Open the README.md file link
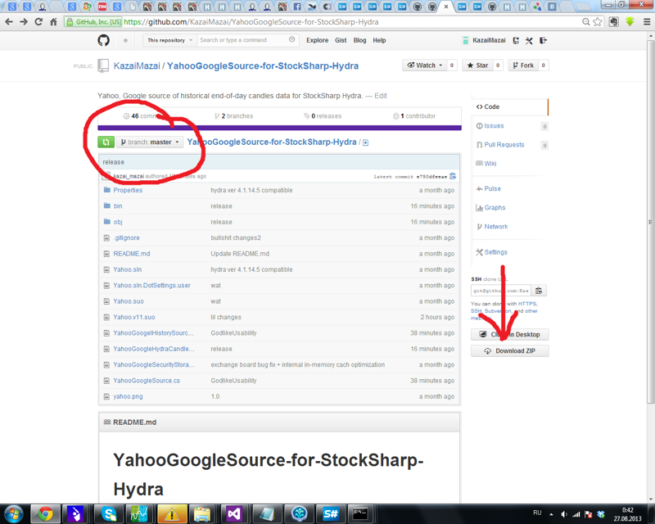 (x=131, y=254)
